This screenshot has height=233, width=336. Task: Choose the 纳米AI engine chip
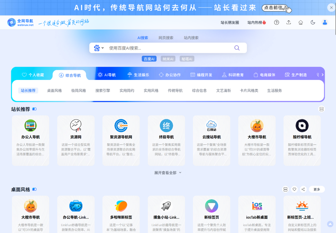(x=168, y=59)
